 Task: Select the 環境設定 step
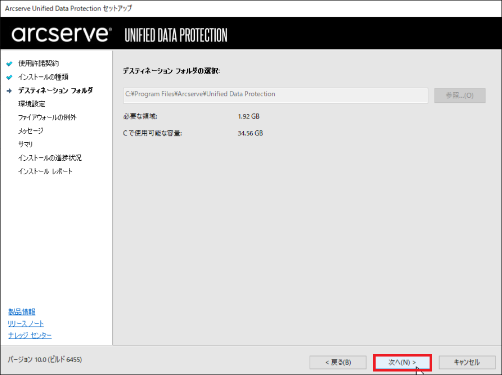[31, 104]
